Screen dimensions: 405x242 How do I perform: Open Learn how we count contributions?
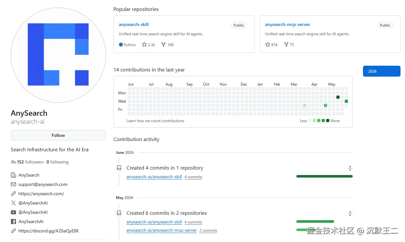click(156, 121)
